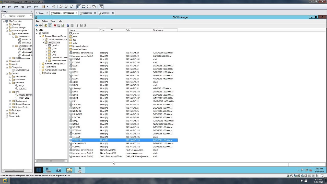
Task: Take a snapshot of this virtual machine
Action: pos(61,7)
